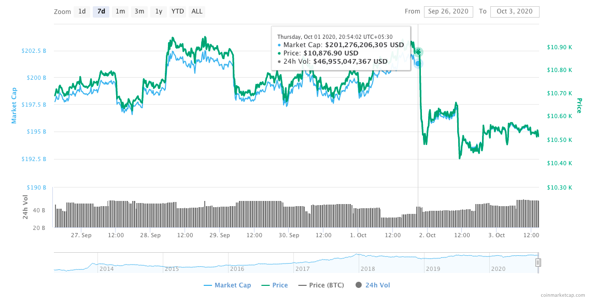Click tooltip Price $10,876.90 USD value

click(x=331, y=53)
